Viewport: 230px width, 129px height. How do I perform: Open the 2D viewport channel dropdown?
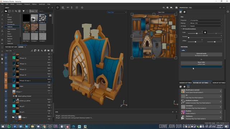pyautogui.click(x=167, y=12)
